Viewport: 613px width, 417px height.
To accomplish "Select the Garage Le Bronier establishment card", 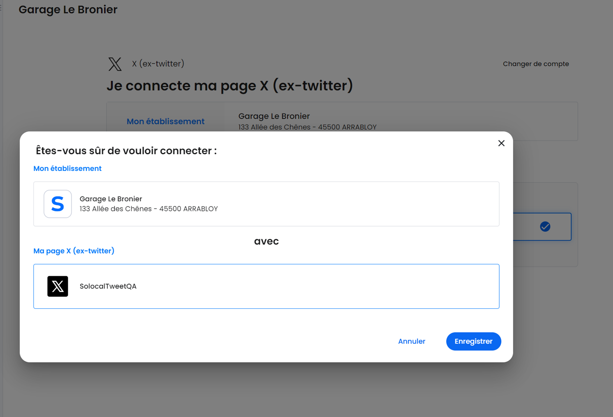I will click(x=266, y=204).
